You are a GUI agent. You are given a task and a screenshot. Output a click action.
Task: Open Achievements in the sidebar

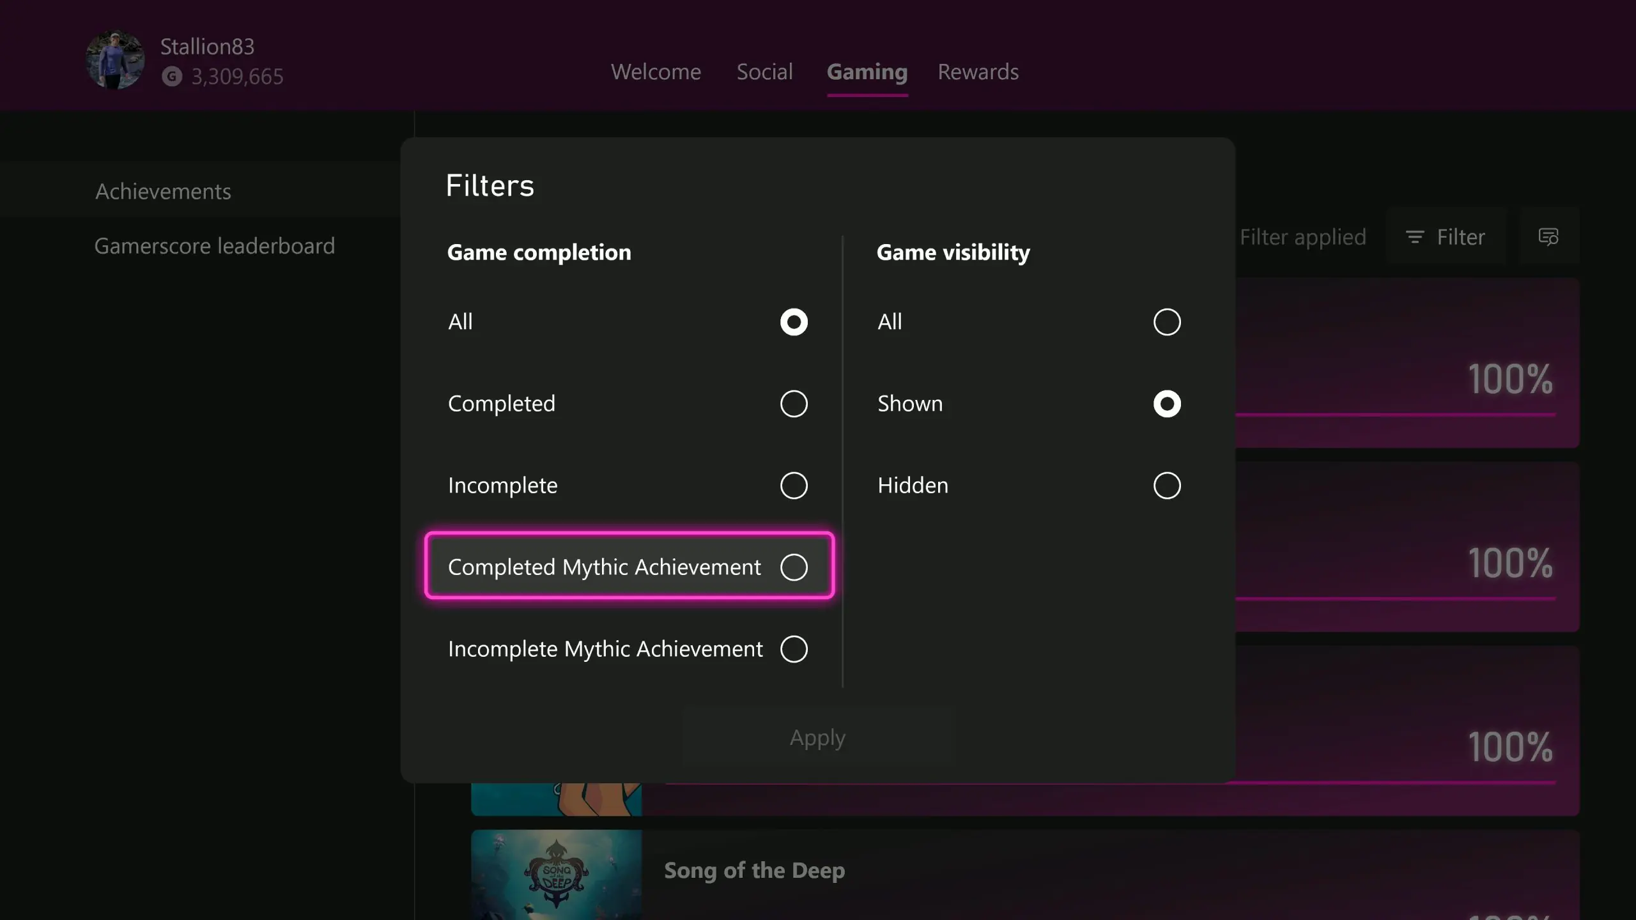pyautogui.click(x=200, y=191)
